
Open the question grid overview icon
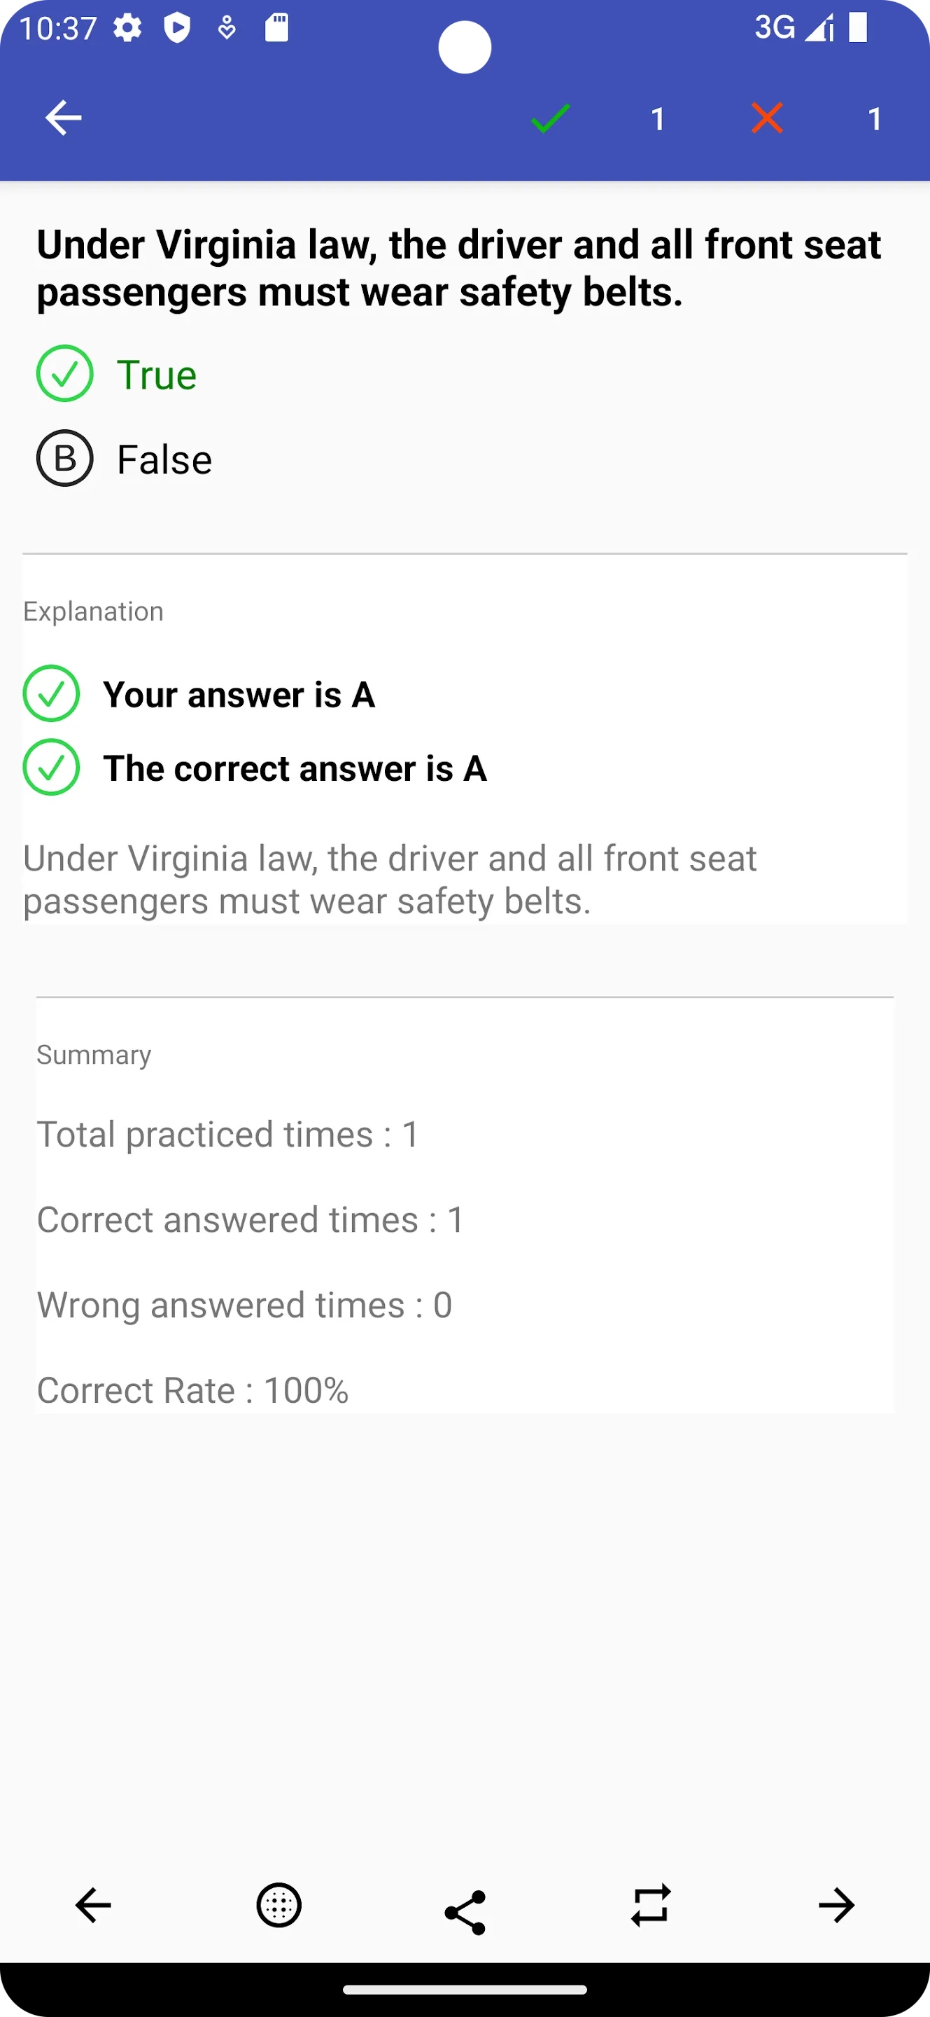coord(279,1906)
